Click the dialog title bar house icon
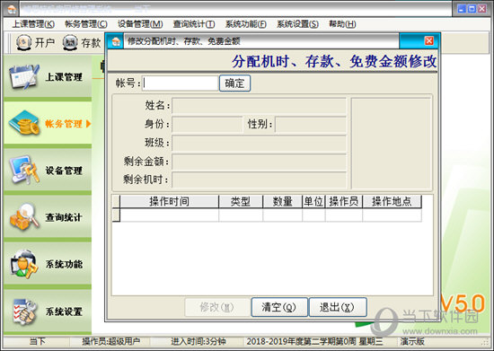The width and height of the screenshot is (494, 351). [x=116, y=41]
